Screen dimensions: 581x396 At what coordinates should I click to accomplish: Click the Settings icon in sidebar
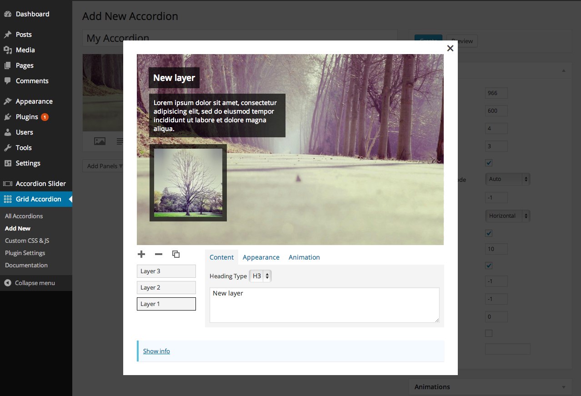[8, 163]
